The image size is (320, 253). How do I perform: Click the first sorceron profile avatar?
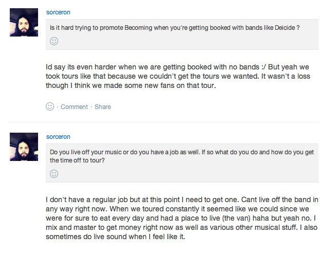tap(24, 23)
